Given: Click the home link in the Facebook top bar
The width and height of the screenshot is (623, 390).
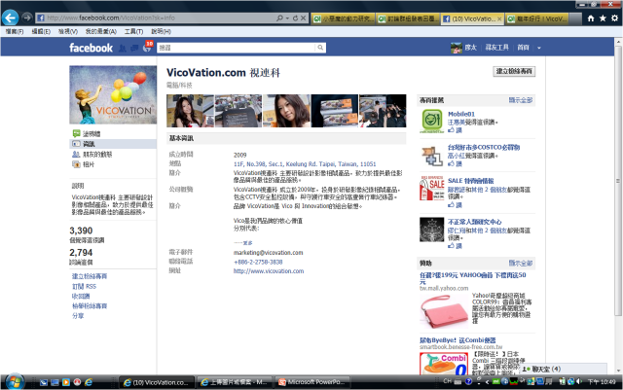Looking at the screenshot, I should coord(523,48).
